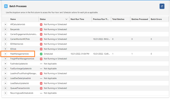Open the action dropdown for CarrierEngagementAutomation row
The height and width of the screenshot is (99, 170).
(5, 34)
